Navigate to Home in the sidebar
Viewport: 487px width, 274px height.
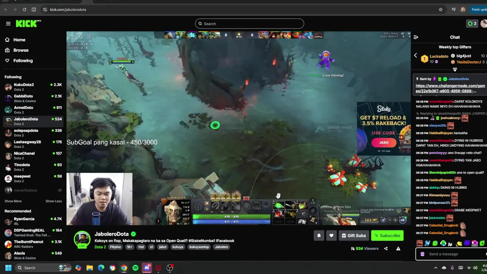click(19, 40)
